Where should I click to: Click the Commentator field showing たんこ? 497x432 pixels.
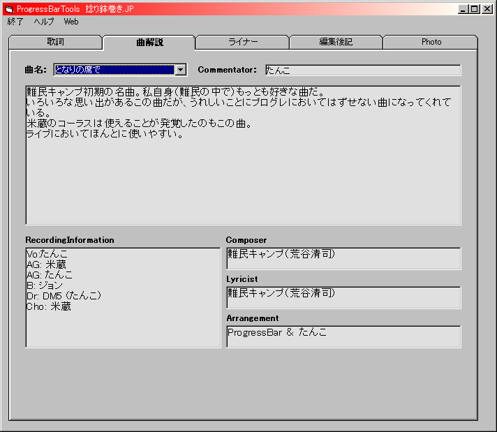tap(363, 70)
